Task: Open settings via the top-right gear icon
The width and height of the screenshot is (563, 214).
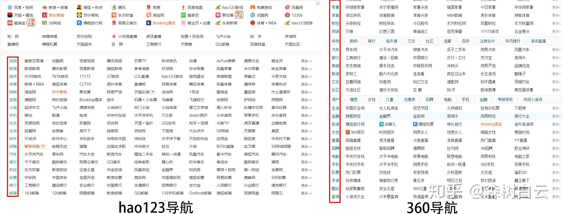Action: (318, 3)
